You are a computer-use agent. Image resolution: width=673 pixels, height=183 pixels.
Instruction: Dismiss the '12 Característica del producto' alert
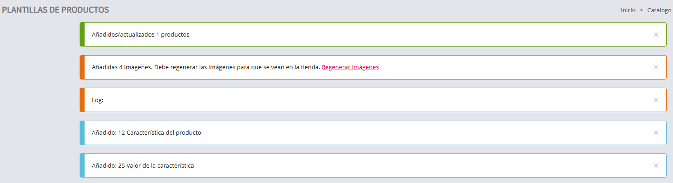pos(656,133)
